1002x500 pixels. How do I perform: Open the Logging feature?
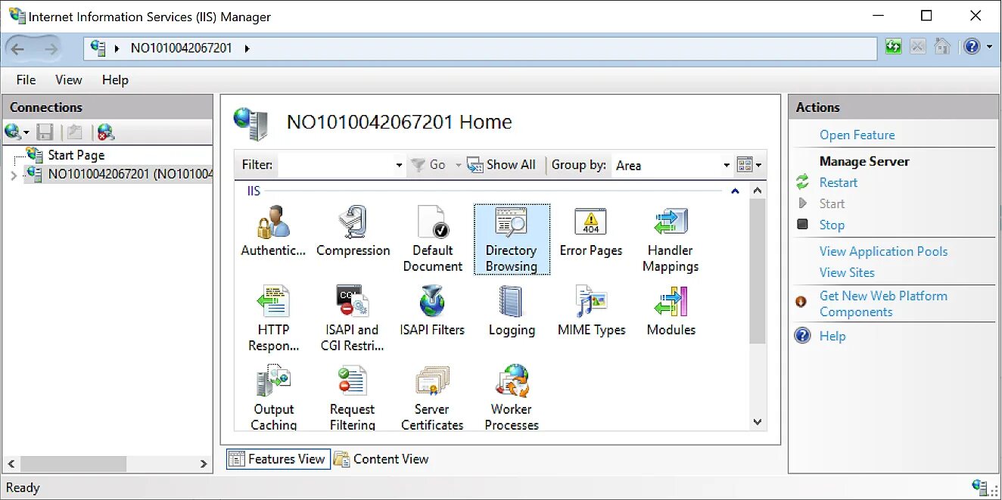[x=512, y=311]
